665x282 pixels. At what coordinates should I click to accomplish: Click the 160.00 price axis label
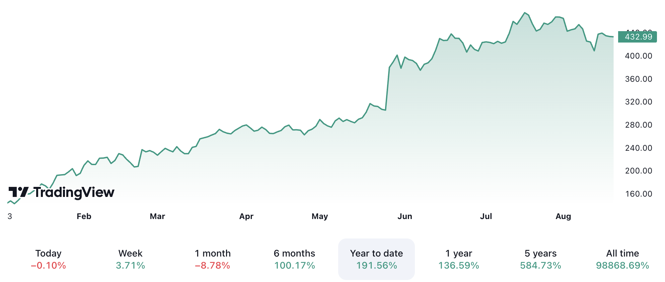coord(639,194)
